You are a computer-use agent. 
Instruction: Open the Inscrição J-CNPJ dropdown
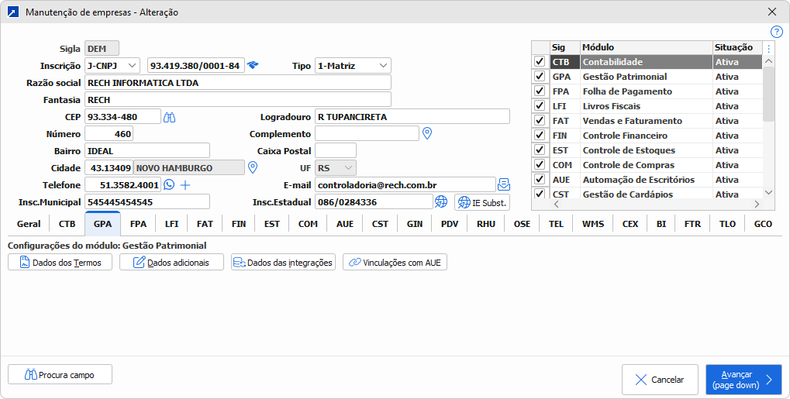[x=112, y=66]
